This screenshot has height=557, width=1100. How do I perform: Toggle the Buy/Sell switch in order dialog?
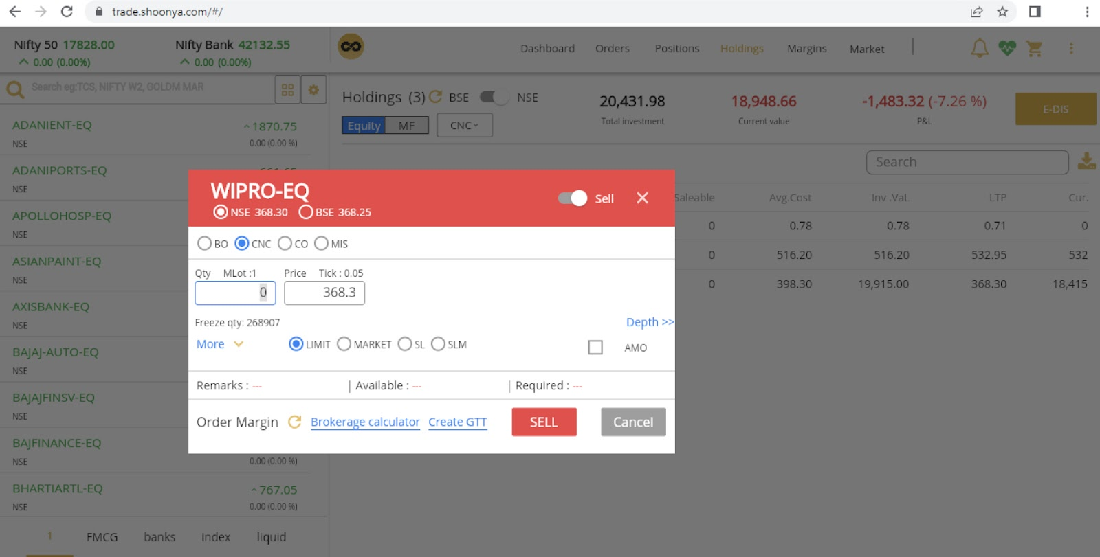pos(573,198)
